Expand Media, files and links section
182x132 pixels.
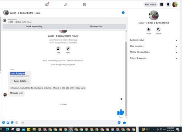pos(154,52)
